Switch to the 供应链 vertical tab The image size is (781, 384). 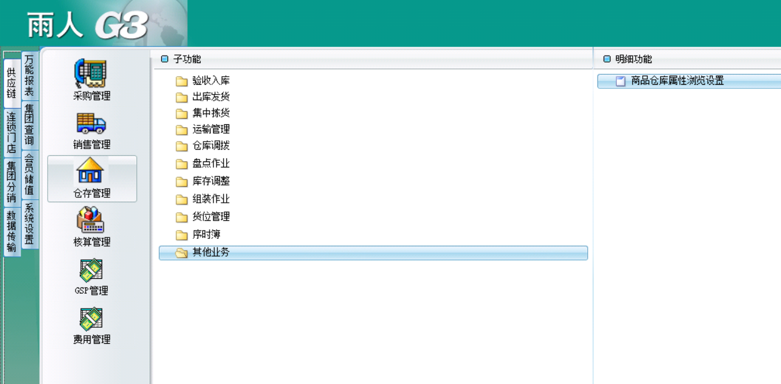tap(11, 83)
